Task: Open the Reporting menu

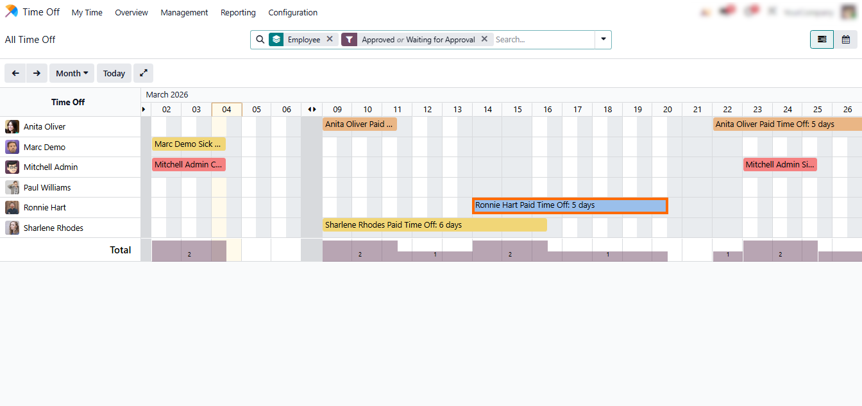Action: click(238, 13)
